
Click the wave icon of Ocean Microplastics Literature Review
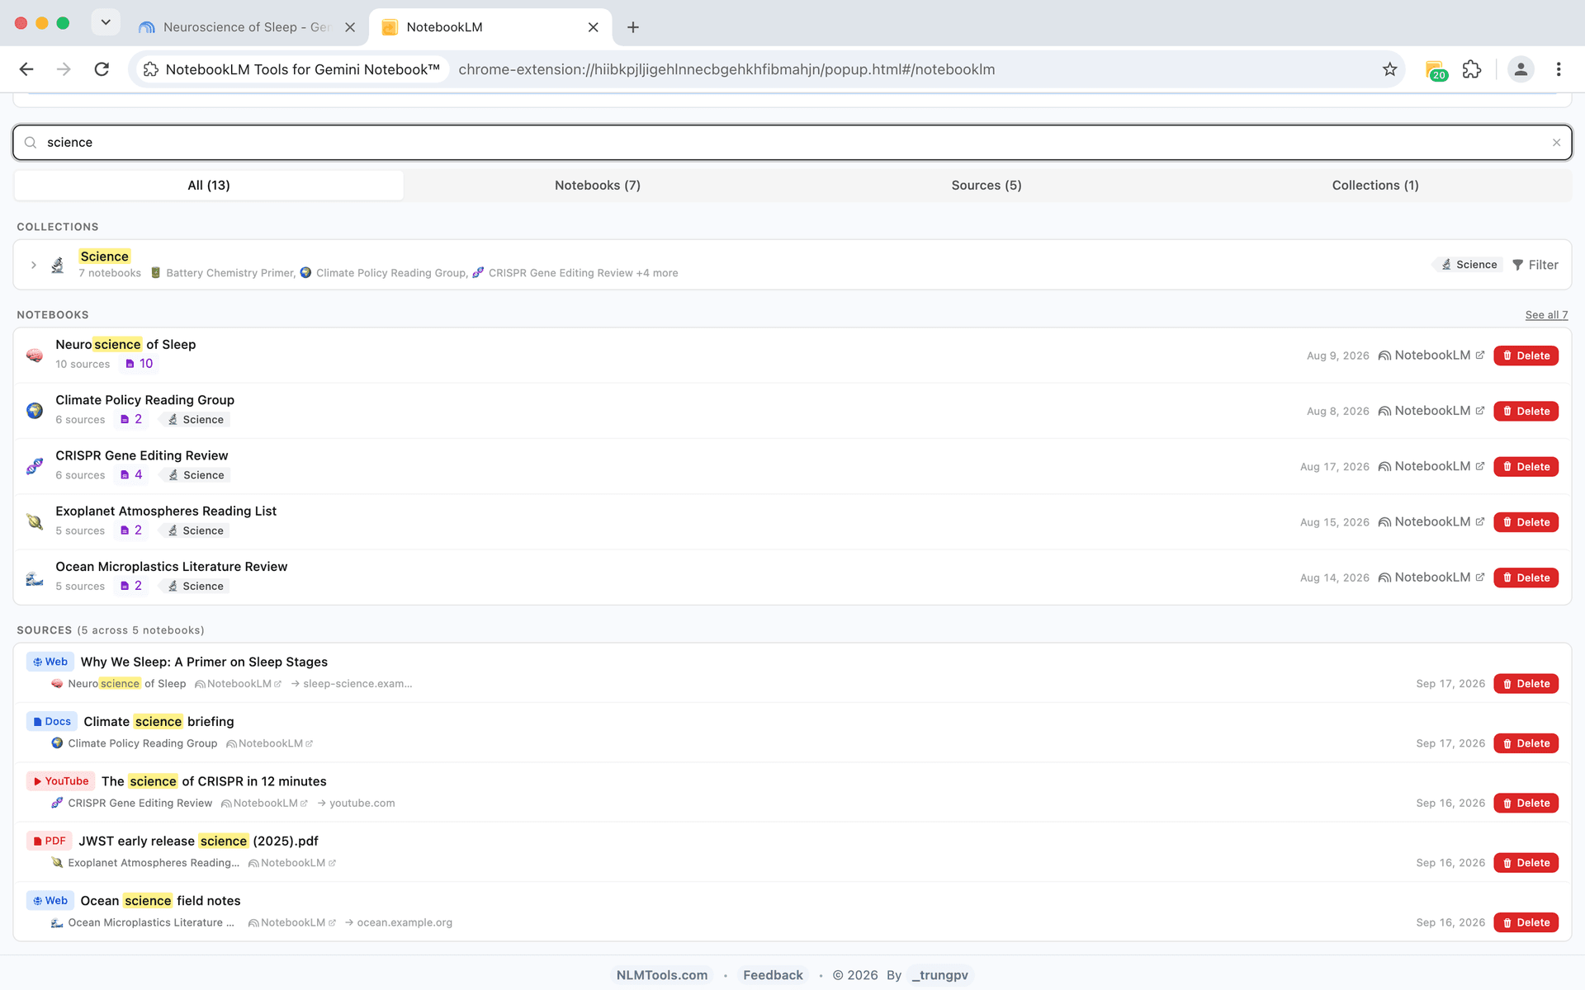pos(35,577)
